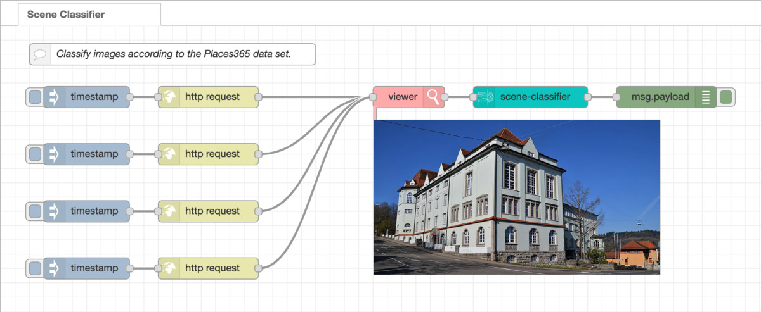This screenshot has width=761, height=312.
Task: Click the magnifier icon on the viewer node
Action: tap(433, 97)
